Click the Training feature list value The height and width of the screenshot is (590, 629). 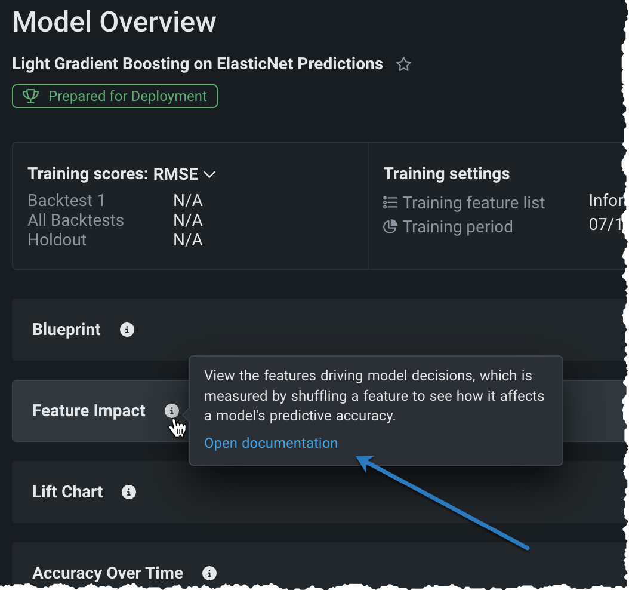[x=608, y=201]
